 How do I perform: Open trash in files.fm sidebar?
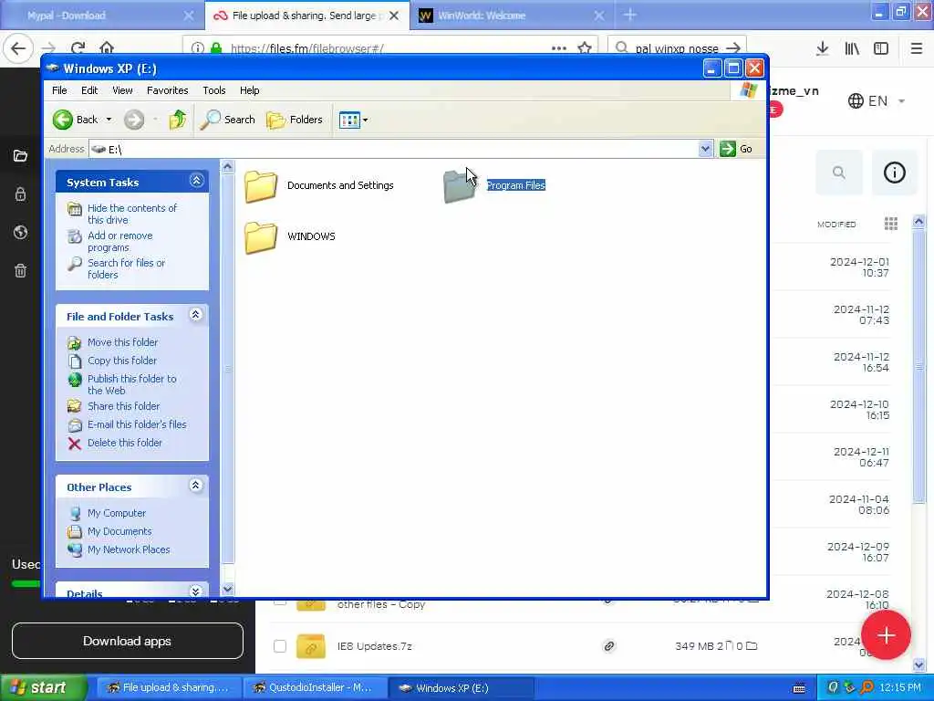tap(20, 271)
